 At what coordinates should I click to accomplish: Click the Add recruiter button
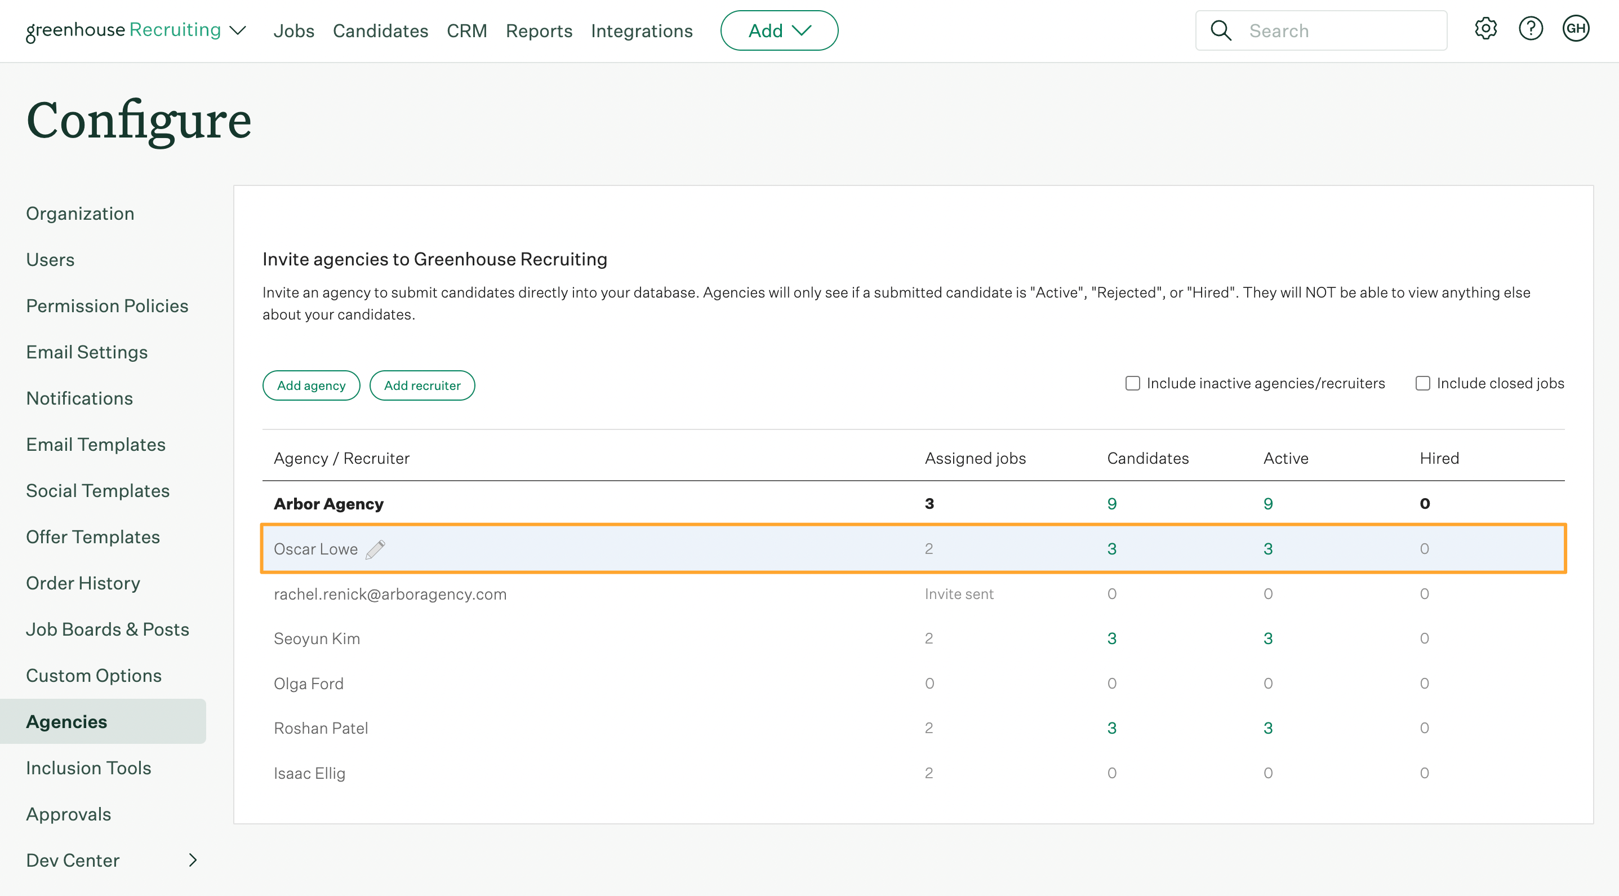pos(422,385)
